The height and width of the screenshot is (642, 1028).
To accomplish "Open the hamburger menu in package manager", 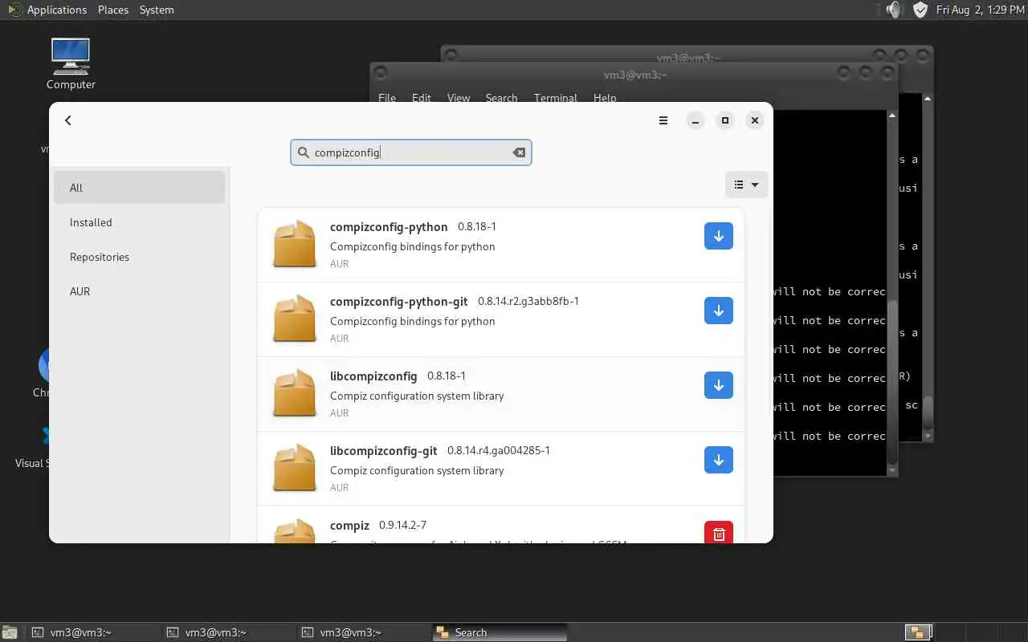I will click(x=663, y=120).
